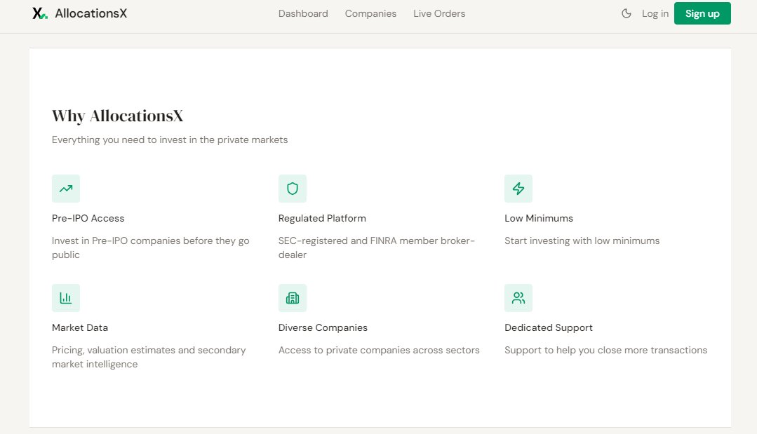Image resolution: width=757 pixels, height=434 pixels.
Task: Open the Live Orders page
Action: click(x=439, y=13)
